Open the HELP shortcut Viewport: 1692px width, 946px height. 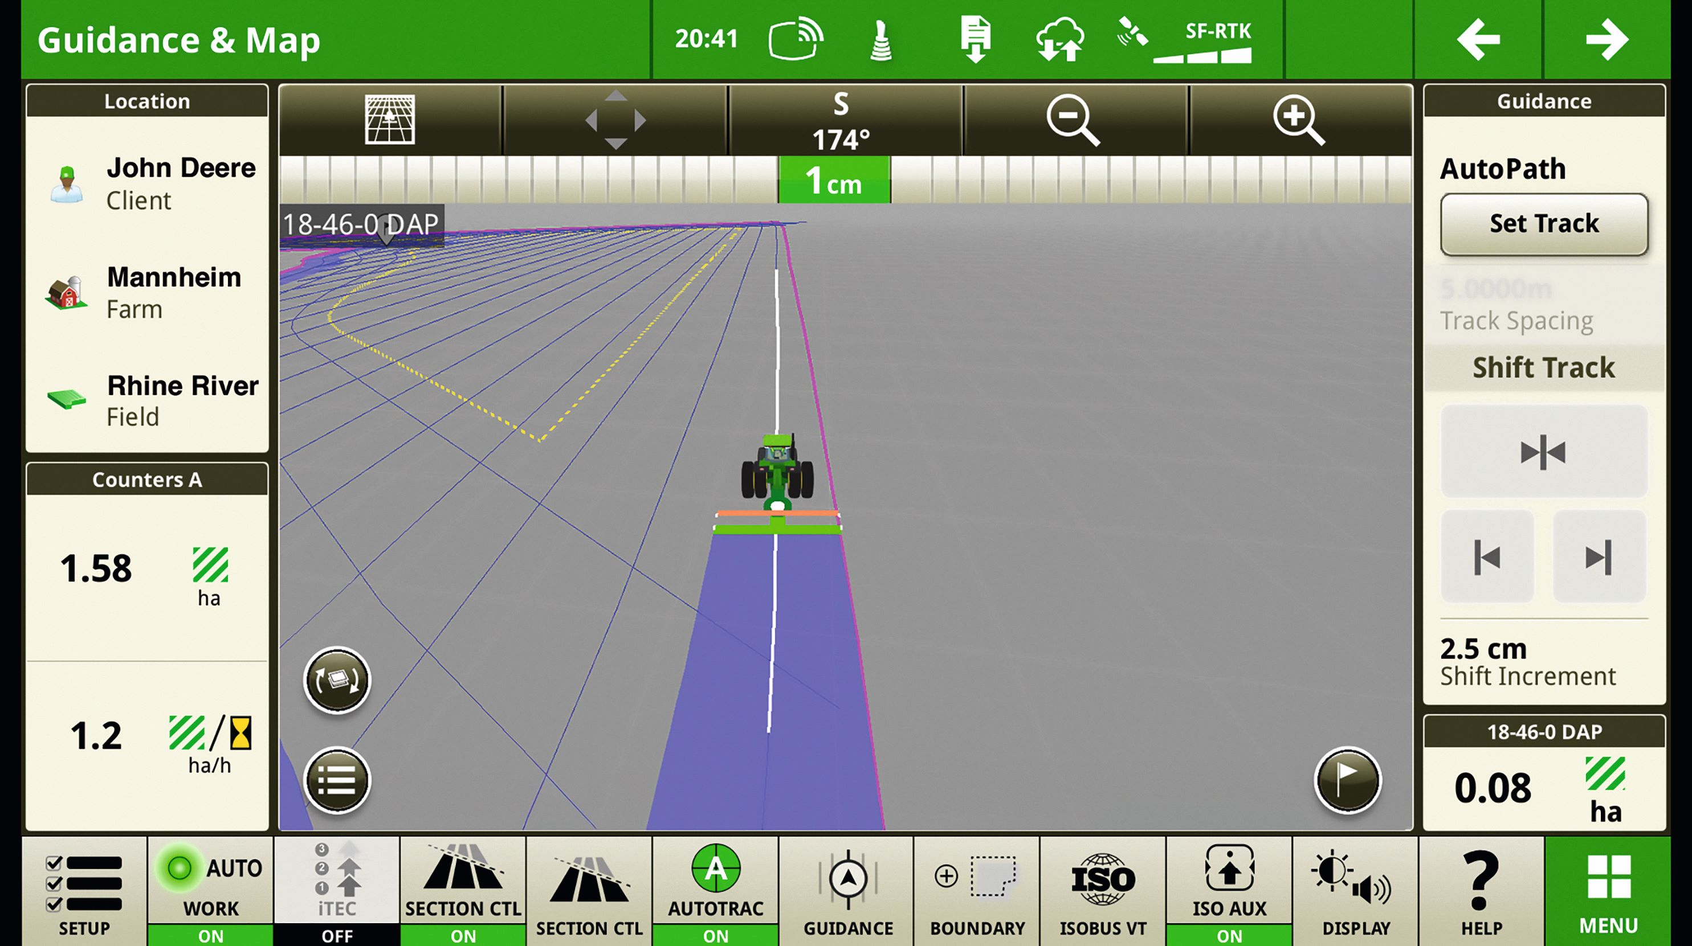[1481, 890]
